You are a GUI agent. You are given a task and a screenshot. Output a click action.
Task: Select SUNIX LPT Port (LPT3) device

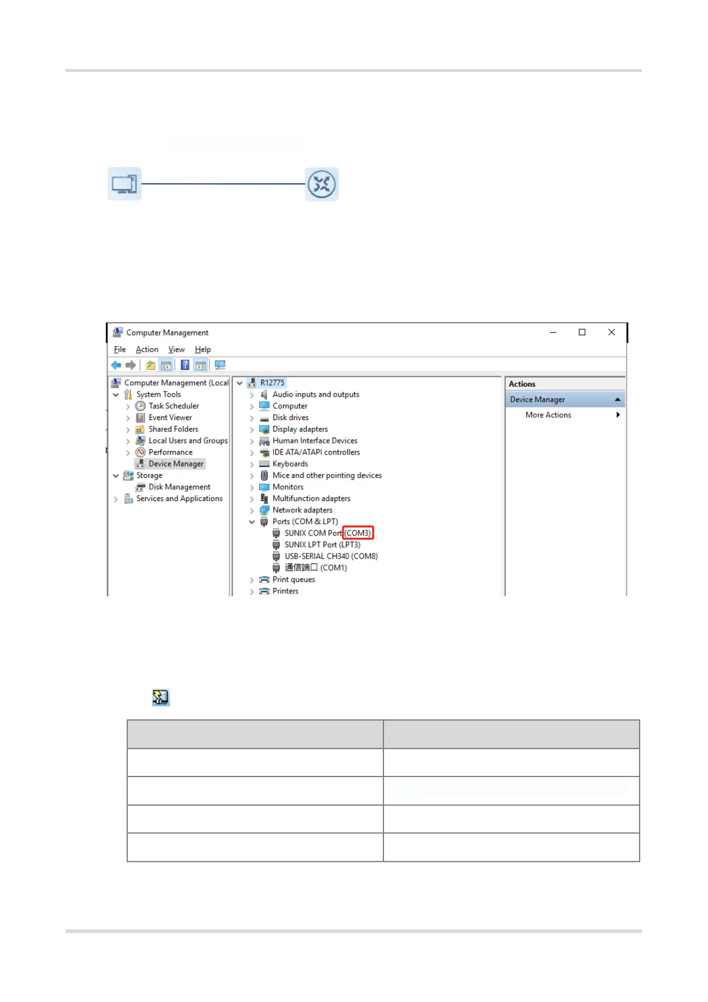pyautogui.click(x=322, y=544)
